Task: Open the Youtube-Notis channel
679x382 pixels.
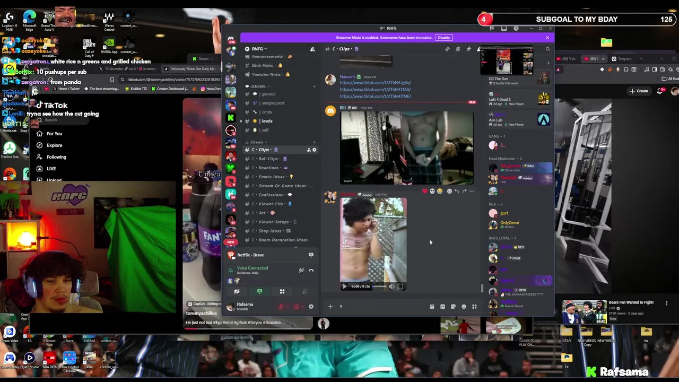Action: pos(280,74)
